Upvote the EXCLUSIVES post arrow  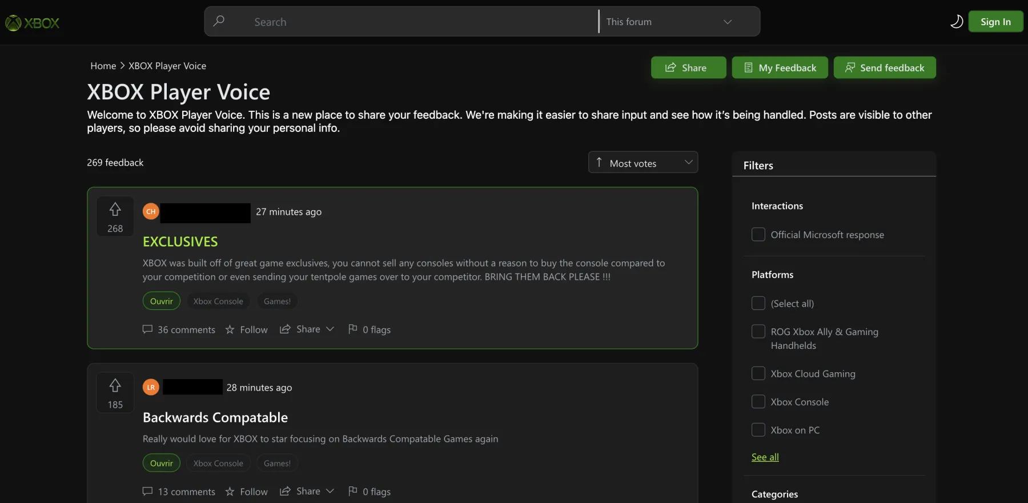[x=115, y=210]
